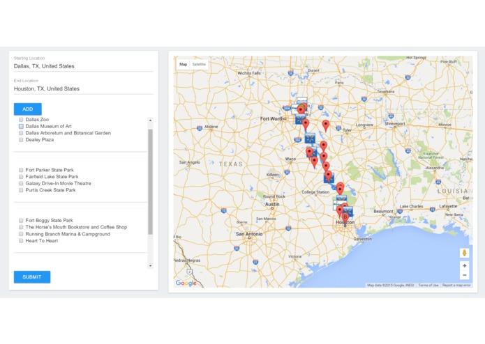Click the Shreveport label on the map
This screenshot has height=344, width=485.
(395, 123)
